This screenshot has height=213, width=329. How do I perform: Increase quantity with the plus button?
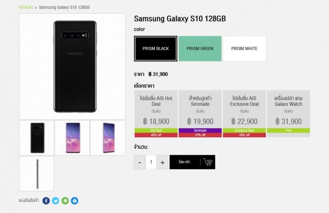coord(163,162)
